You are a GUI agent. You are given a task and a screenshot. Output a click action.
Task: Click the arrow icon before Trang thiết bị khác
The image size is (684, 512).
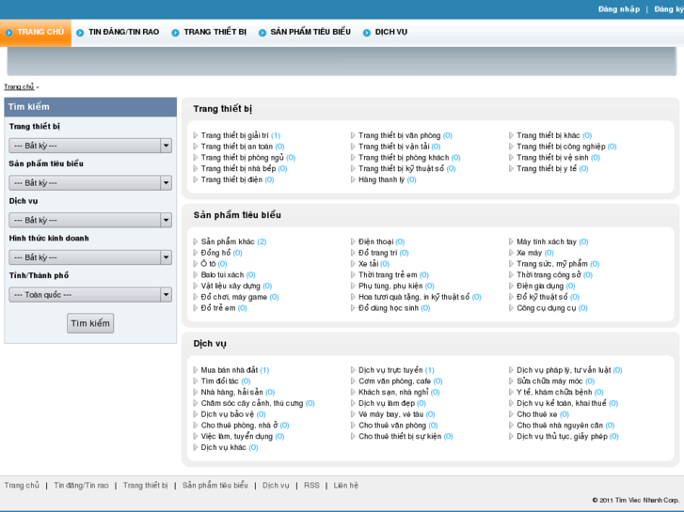coord(511,135)
